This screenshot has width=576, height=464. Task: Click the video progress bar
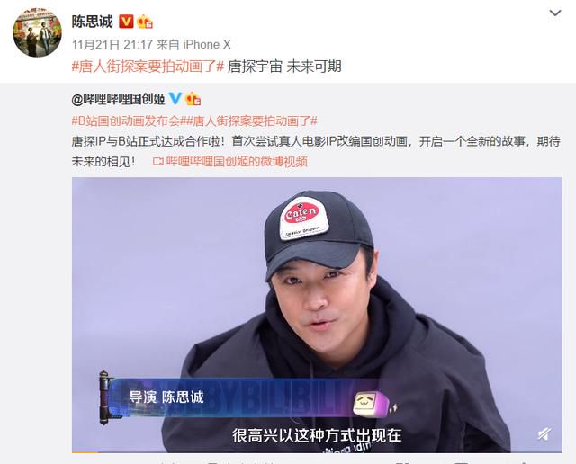click(317, 452)
